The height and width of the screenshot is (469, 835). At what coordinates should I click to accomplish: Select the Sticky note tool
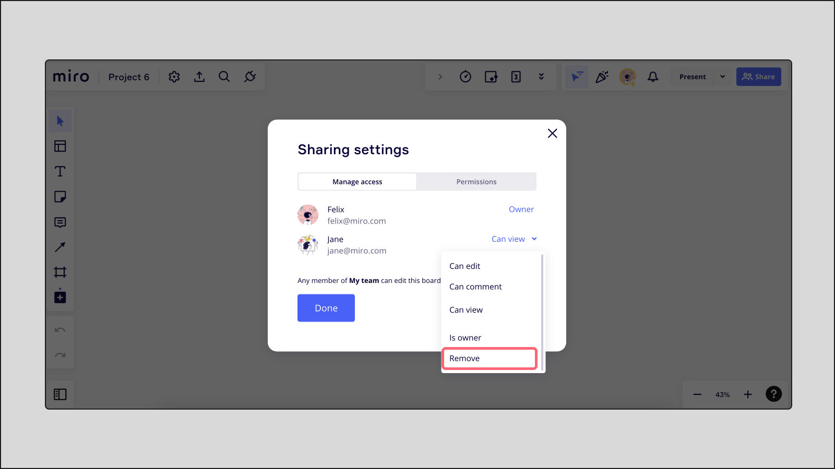click(x=60, y=196)
